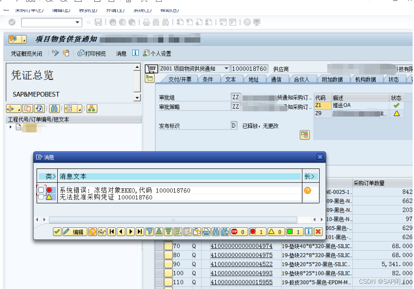Switch to the 地址 tab

(x=254, y=79)
